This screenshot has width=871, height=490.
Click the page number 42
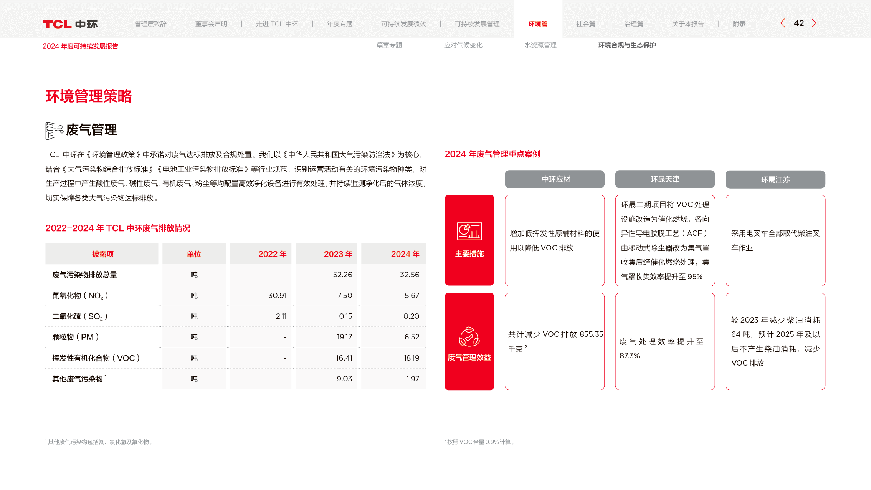799,23
